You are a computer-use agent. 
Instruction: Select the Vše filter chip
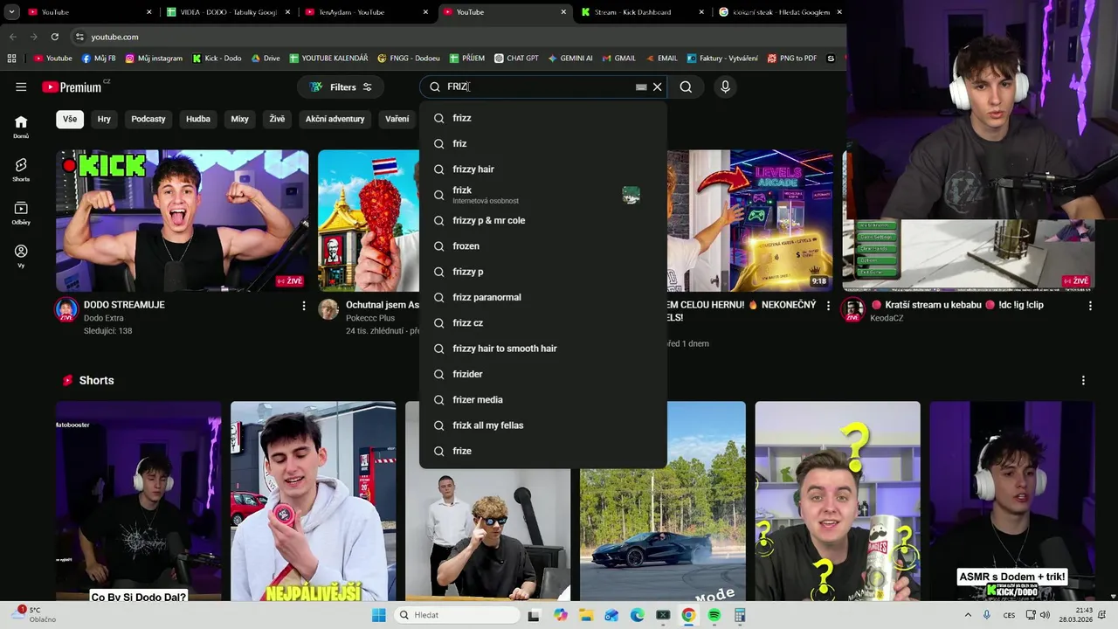[x=70, y=119]
